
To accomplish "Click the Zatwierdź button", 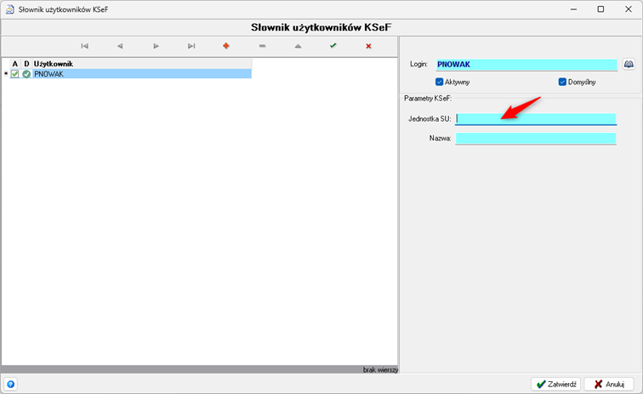I will (557, 384).
